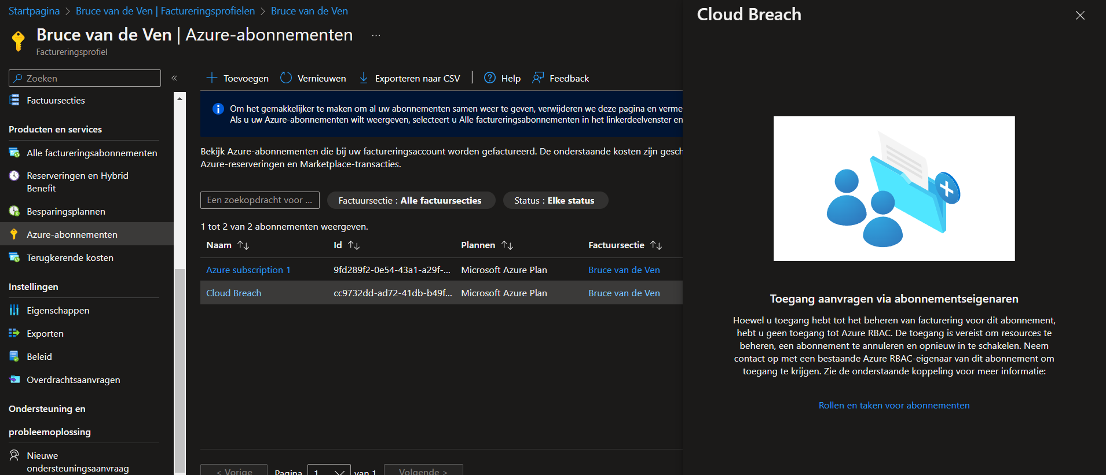Click the clock icon for Reserveringen en Hybrid Benefit

14,175
